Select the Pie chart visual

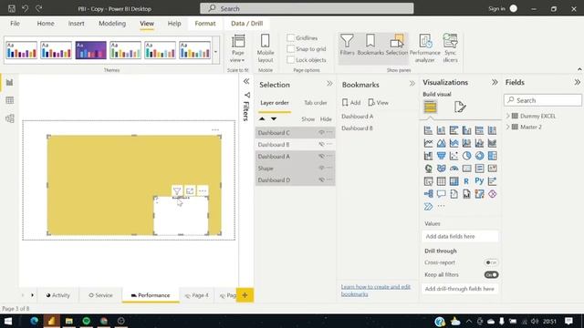(466, 156)
